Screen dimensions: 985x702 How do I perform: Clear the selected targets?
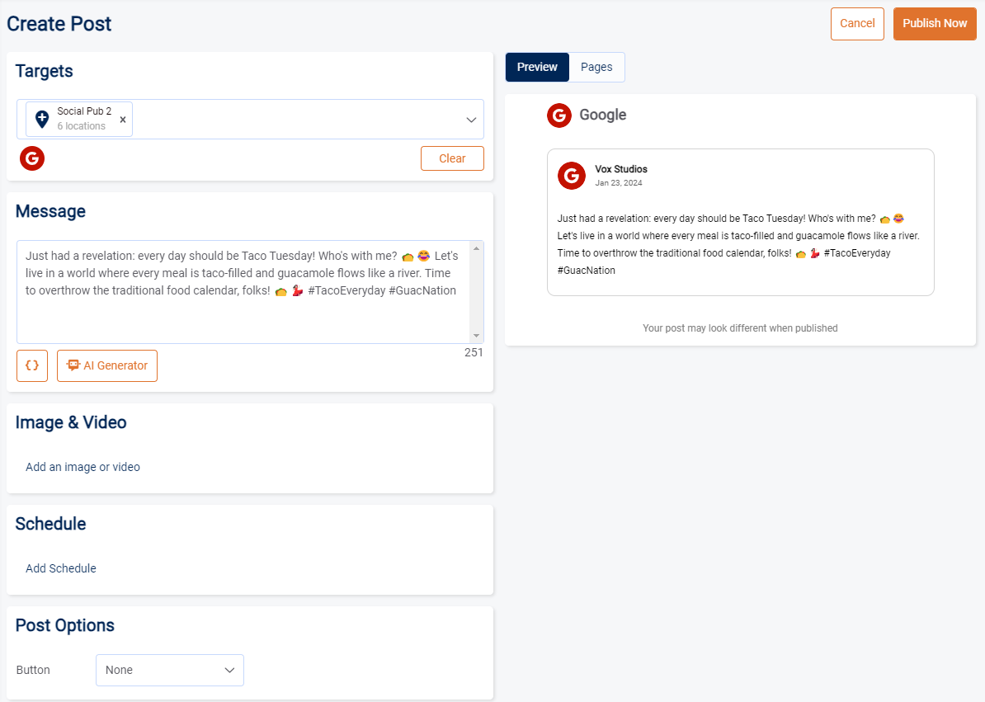(x=452, y=158)
